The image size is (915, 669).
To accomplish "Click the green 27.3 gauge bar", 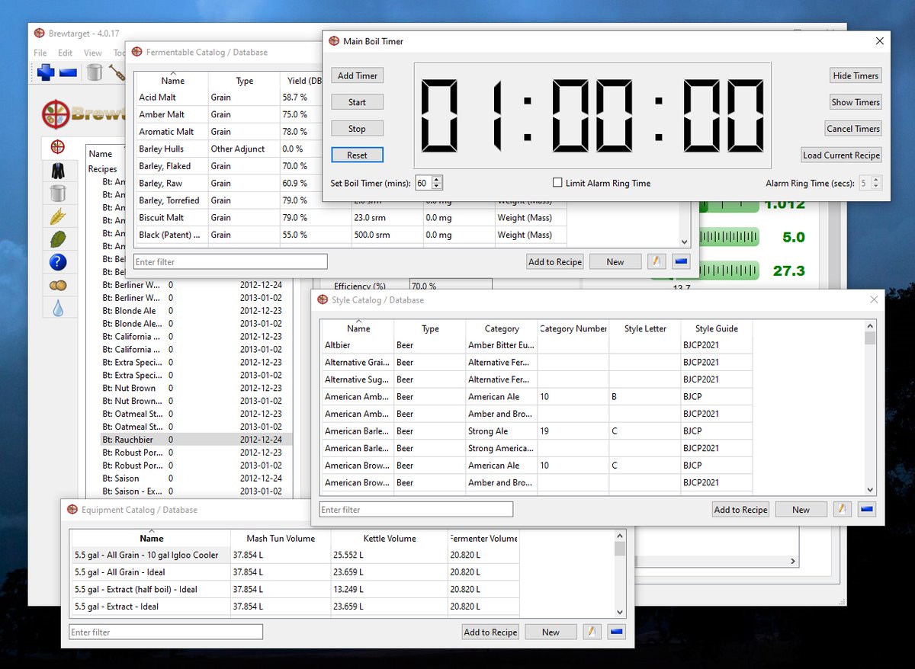I will point(729,270).
